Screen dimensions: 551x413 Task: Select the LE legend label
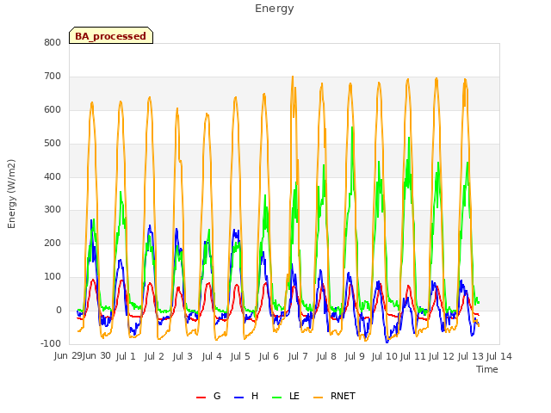pyautogui.click(x=294, y=396)
